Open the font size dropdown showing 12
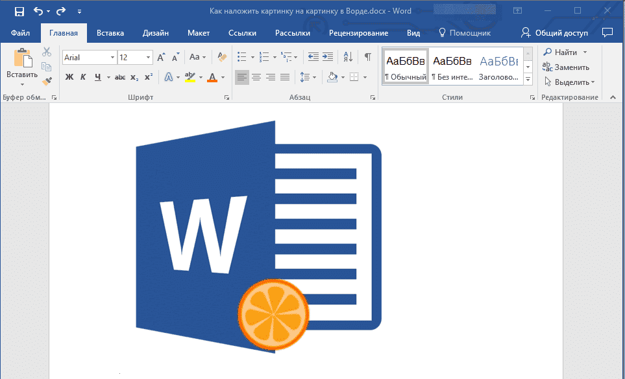Viewport: 625px width, 379px height. [134, 57]
